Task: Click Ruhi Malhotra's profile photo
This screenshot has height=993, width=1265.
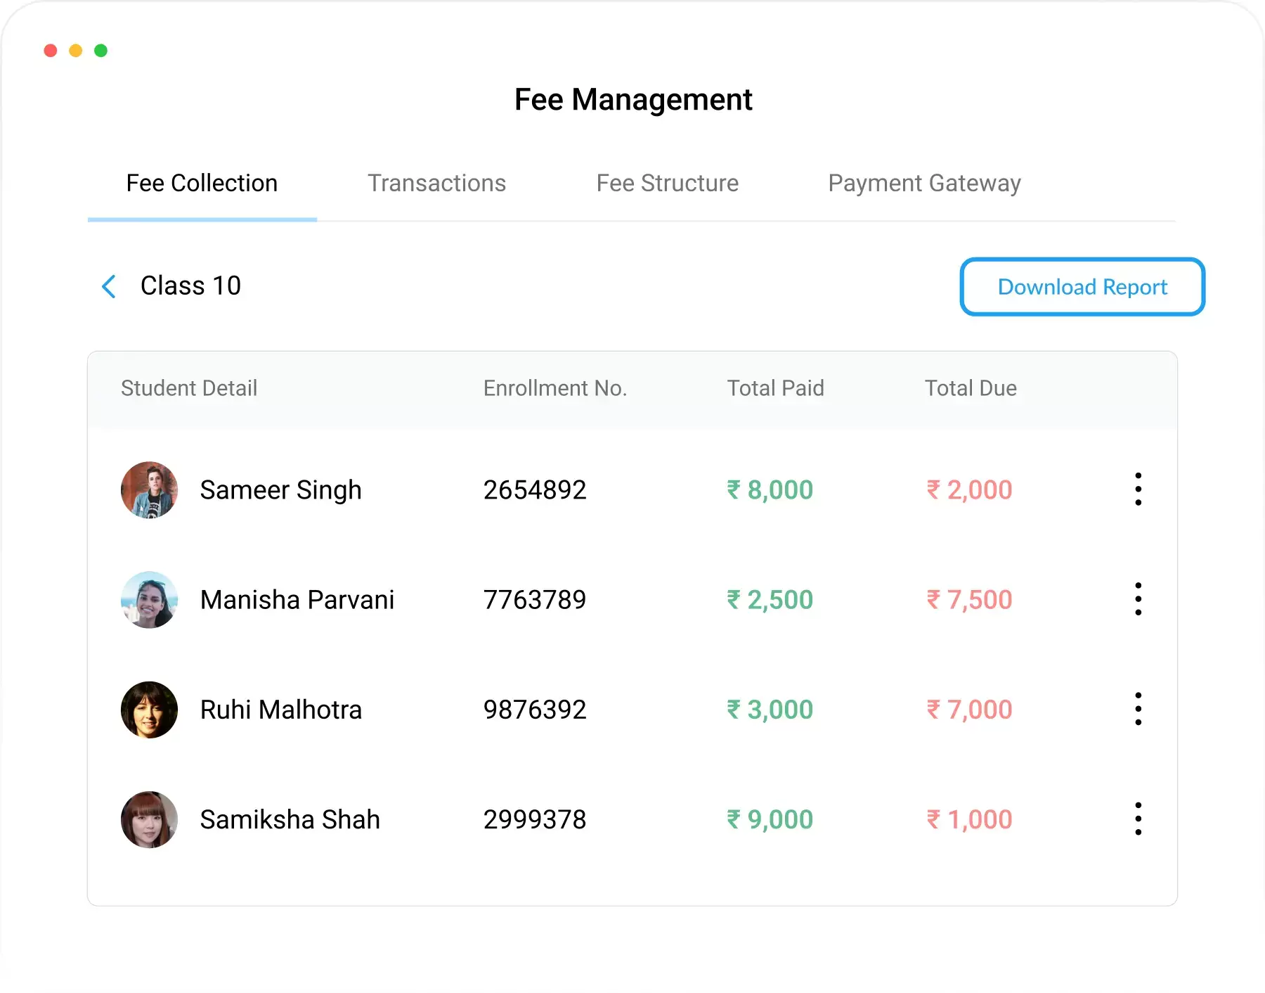Action: (149, 710)
